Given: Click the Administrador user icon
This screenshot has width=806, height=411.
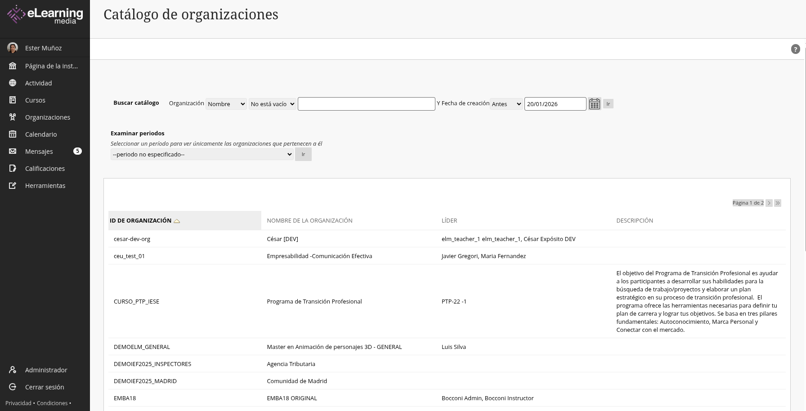Looking at the screenshot, I should tap(13, 370).
